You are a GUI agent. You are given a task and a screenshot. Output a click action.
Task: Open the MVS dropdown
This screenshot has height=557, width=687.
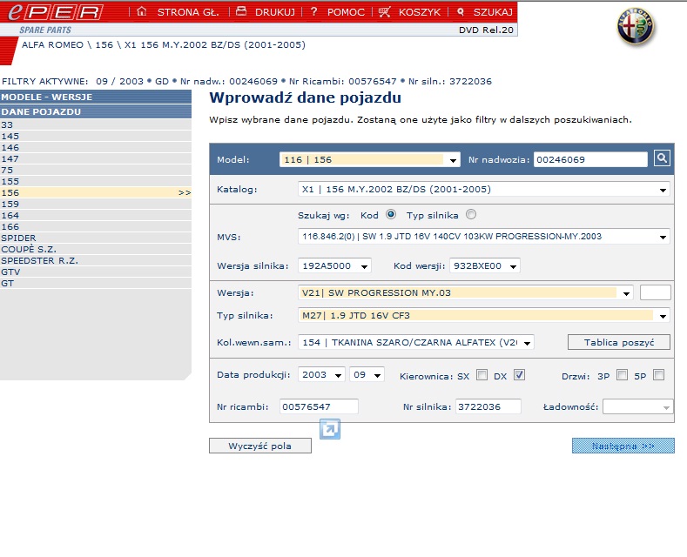(484, 237)
